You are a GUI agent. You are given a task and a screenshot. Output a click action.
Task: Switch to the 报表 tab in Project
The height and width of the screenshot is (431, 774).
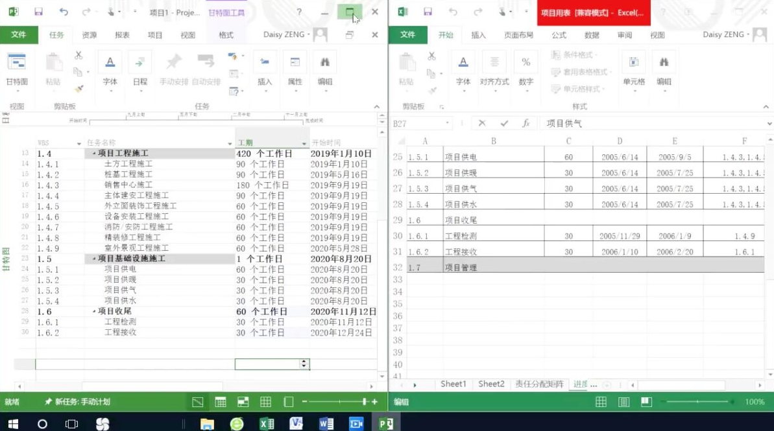pos(122,35)
